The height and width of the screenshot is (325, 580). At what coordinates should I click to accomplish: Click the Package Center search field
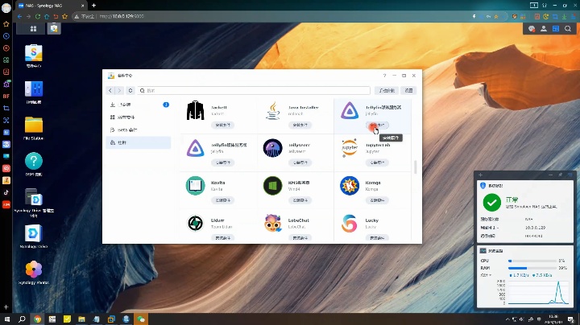(254, 90)
